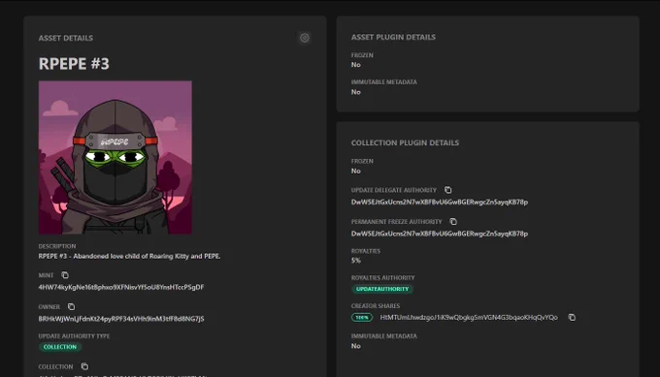This screenshot has height=377, width=660.
Task: Click the Asset Details heading
Action: tap(66, 38)
